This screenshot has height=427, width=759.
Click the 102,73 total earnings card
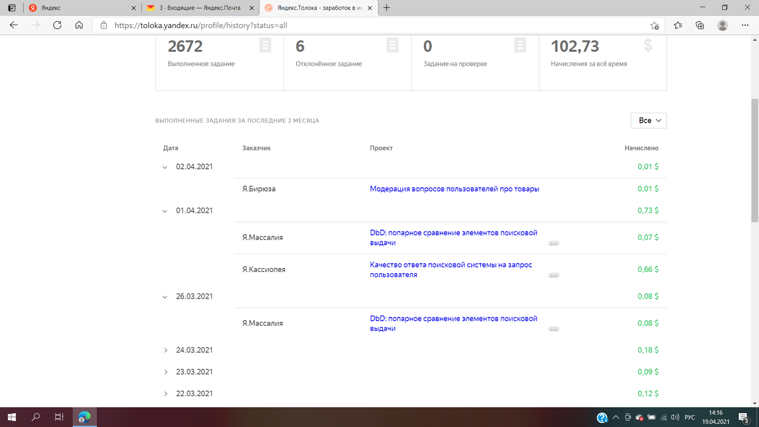tap(603, 63)
